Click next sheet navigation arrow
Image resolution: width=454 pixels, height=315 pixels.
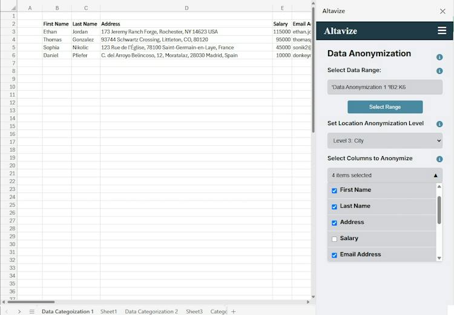tap(19, 311)
